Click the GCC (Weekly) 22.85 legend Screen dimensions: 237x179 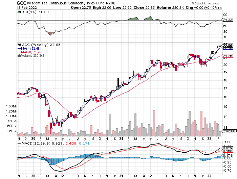[x=41, y=45]
